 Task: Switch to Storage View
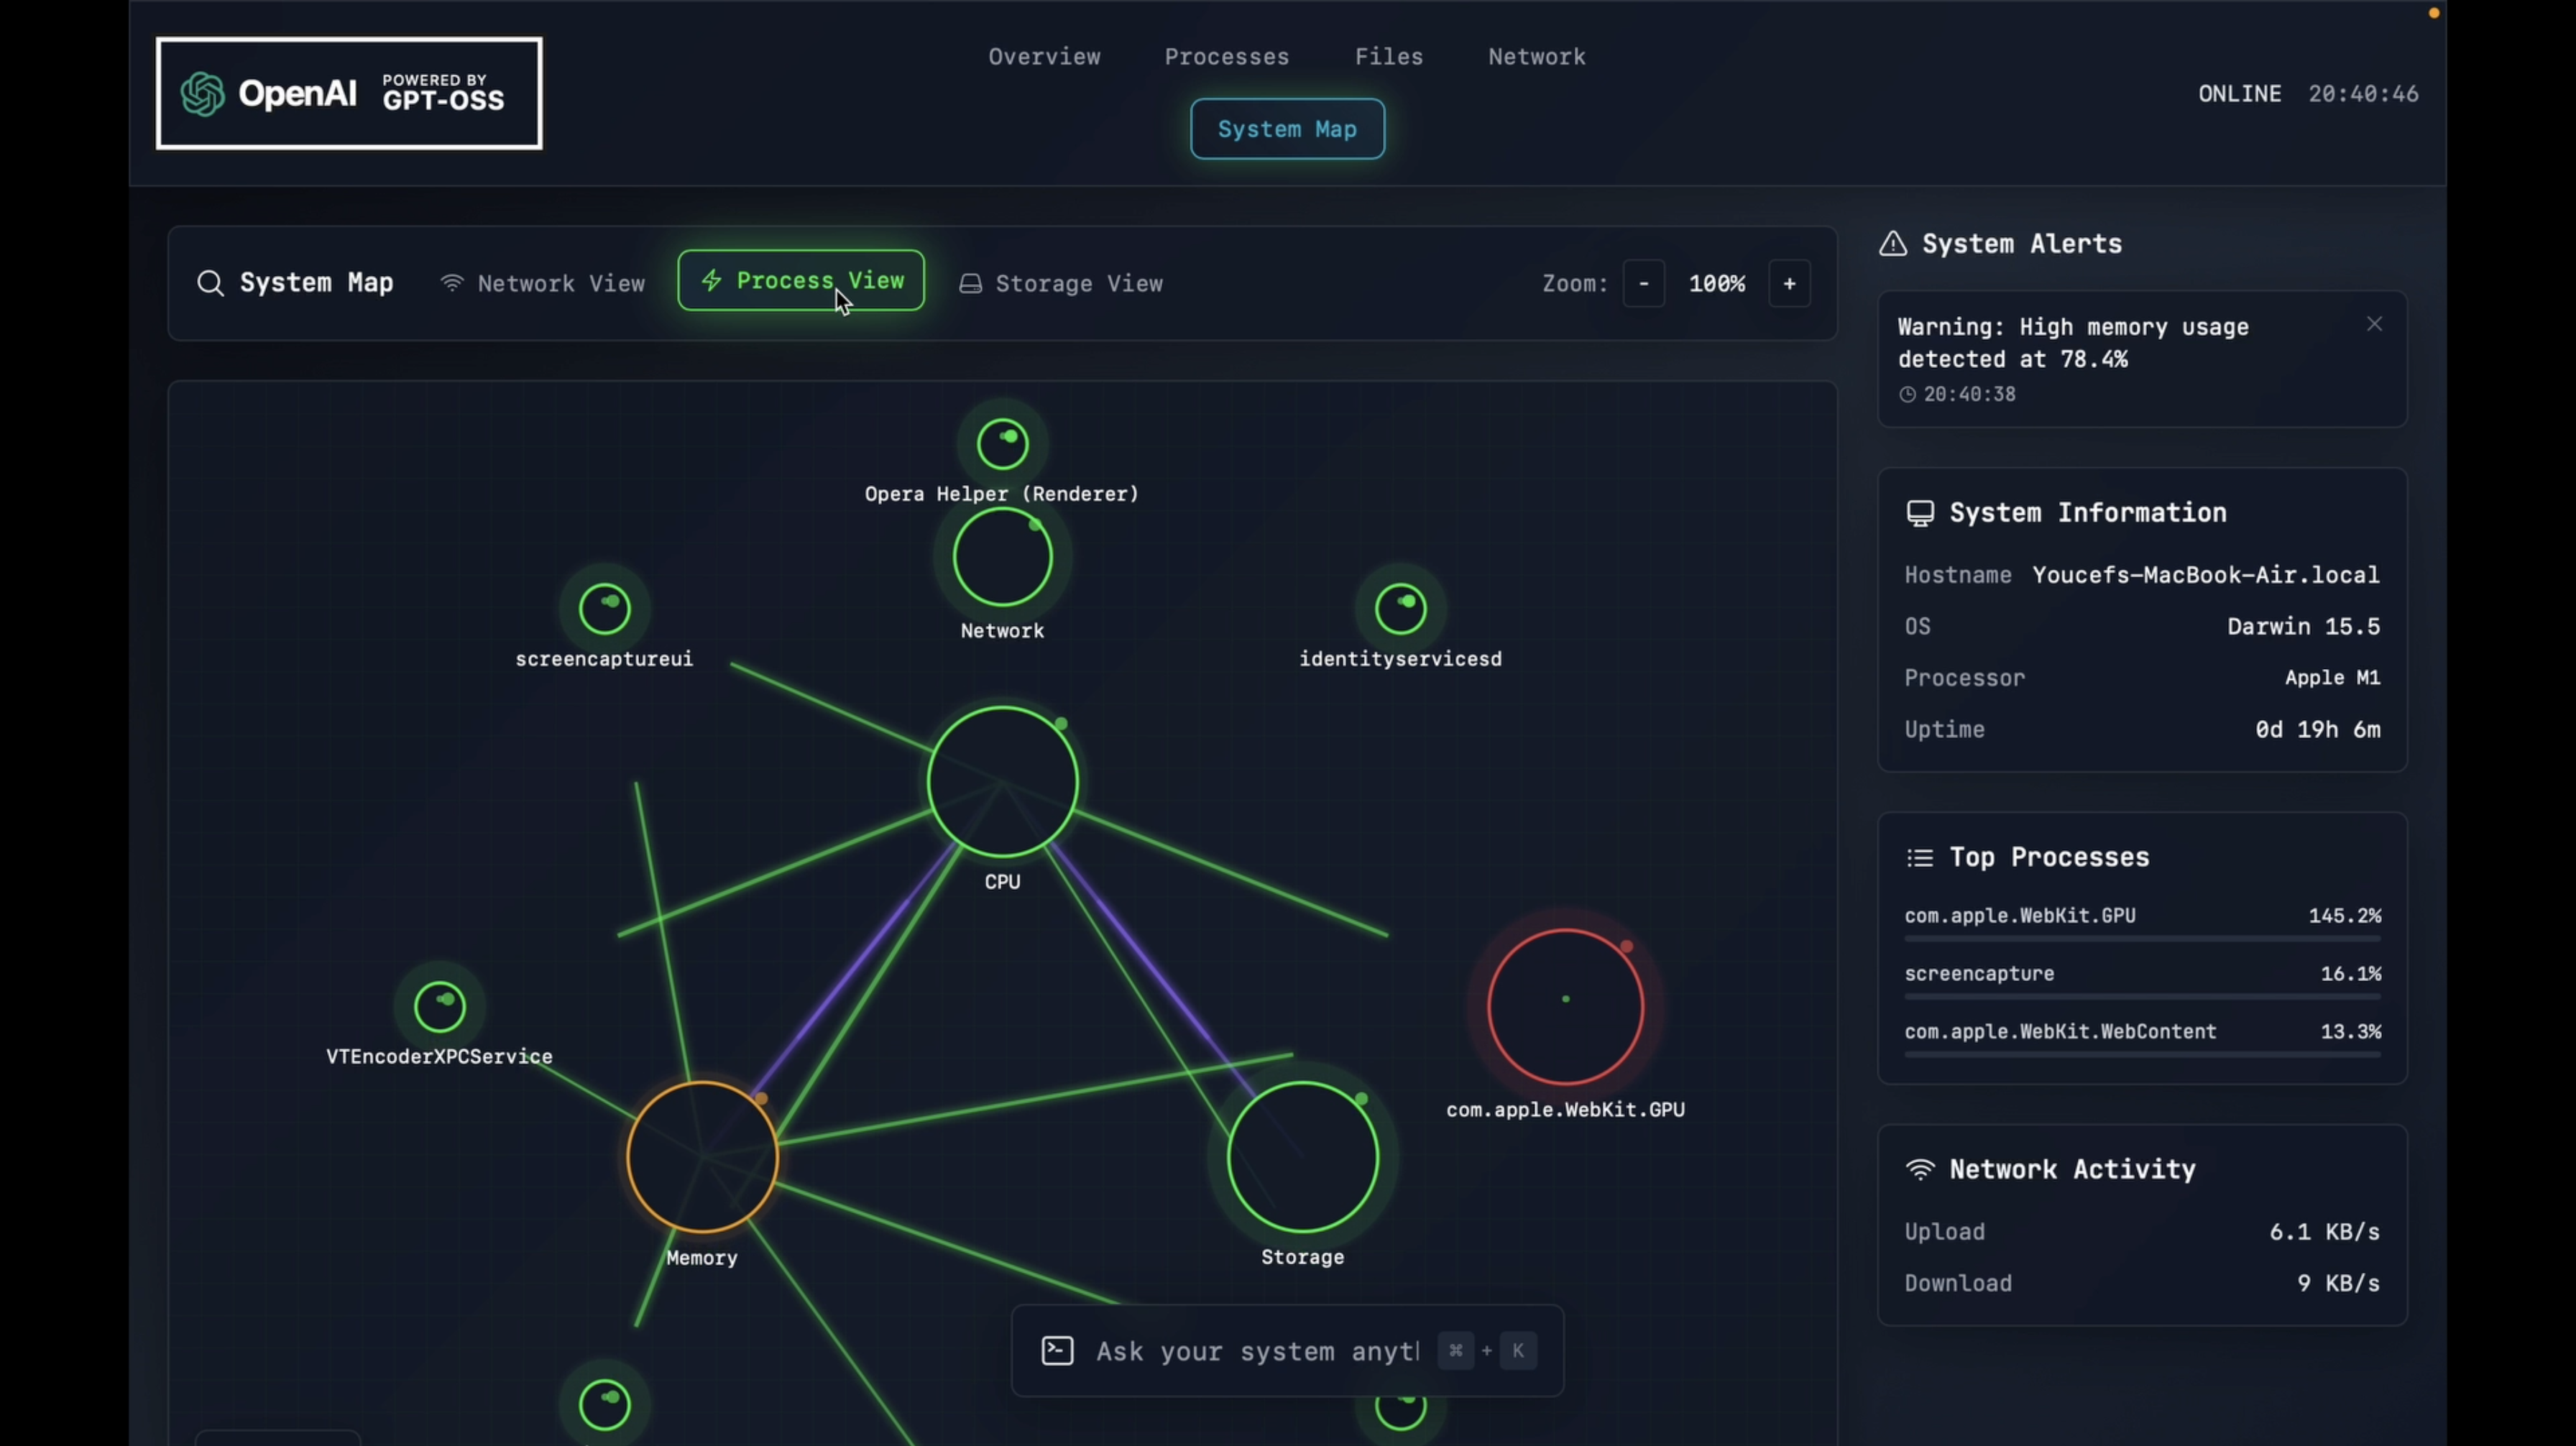[1061, 284]
